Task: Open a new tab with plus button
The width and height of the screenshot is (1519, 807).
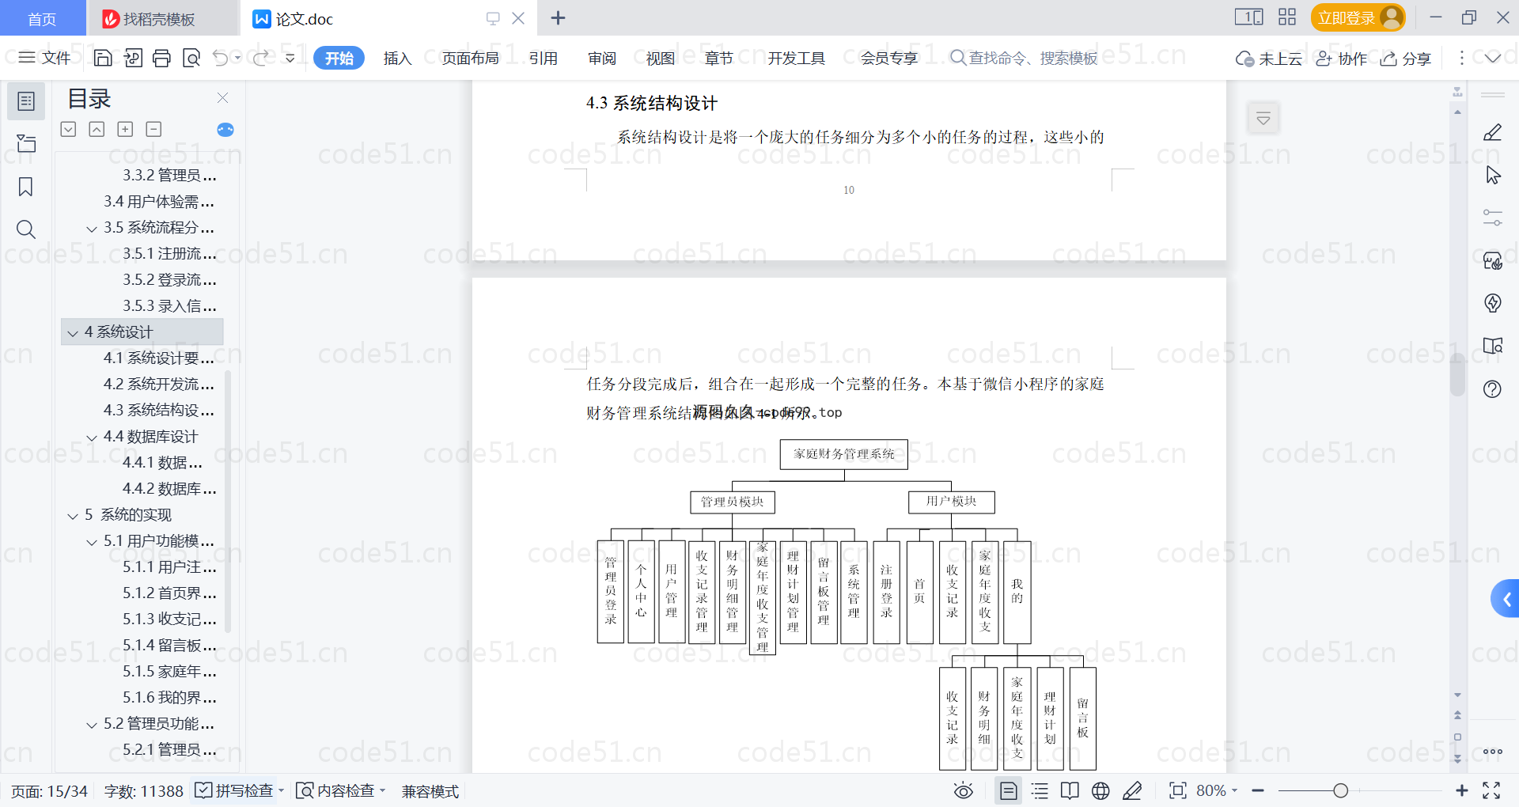Action: pyautogui.click(x=558, y=17)
